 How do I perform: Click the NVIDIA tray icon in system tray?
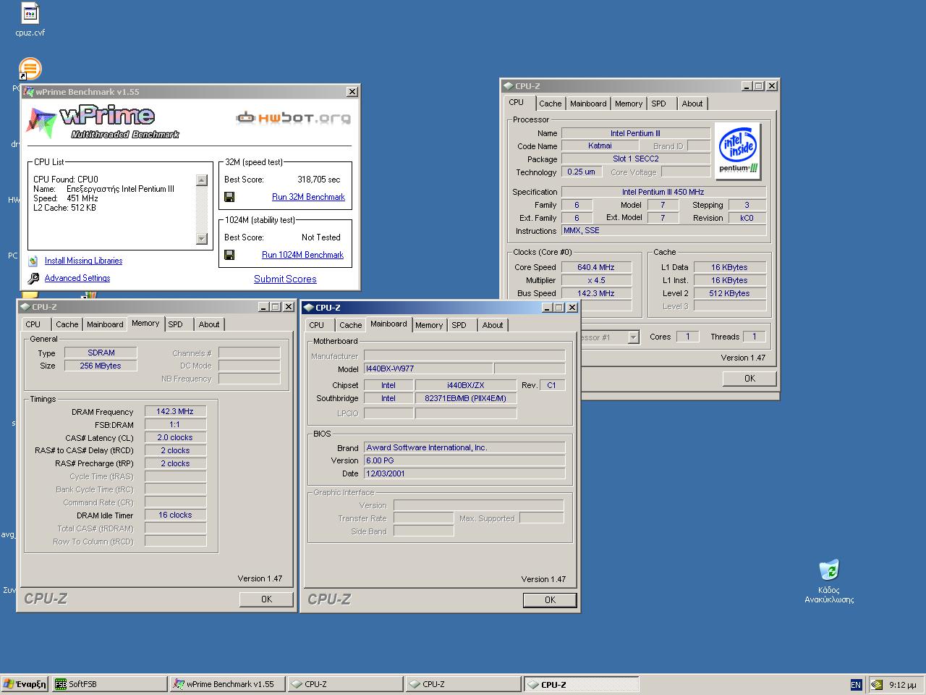pos(877,684)
